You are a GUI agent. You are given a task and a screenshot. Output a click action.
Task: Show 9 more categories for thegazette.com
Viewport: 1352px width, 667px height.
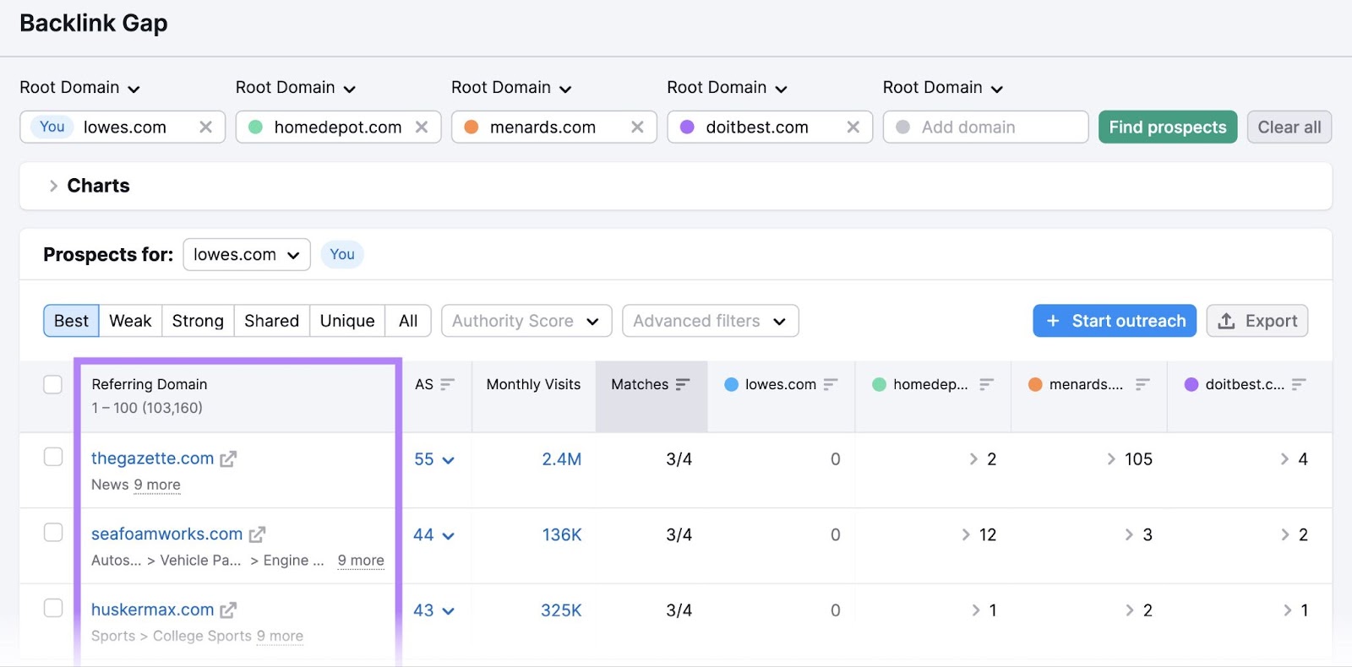point(157,485)
